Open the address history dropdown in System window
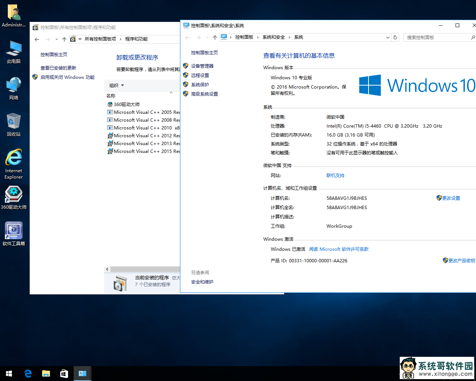 tap(388, 37)
